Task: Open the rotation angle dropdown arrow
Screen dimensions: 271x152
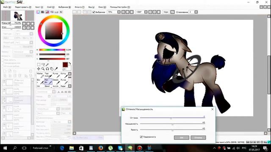Action: pyautogui.click(x=146, y=12)
